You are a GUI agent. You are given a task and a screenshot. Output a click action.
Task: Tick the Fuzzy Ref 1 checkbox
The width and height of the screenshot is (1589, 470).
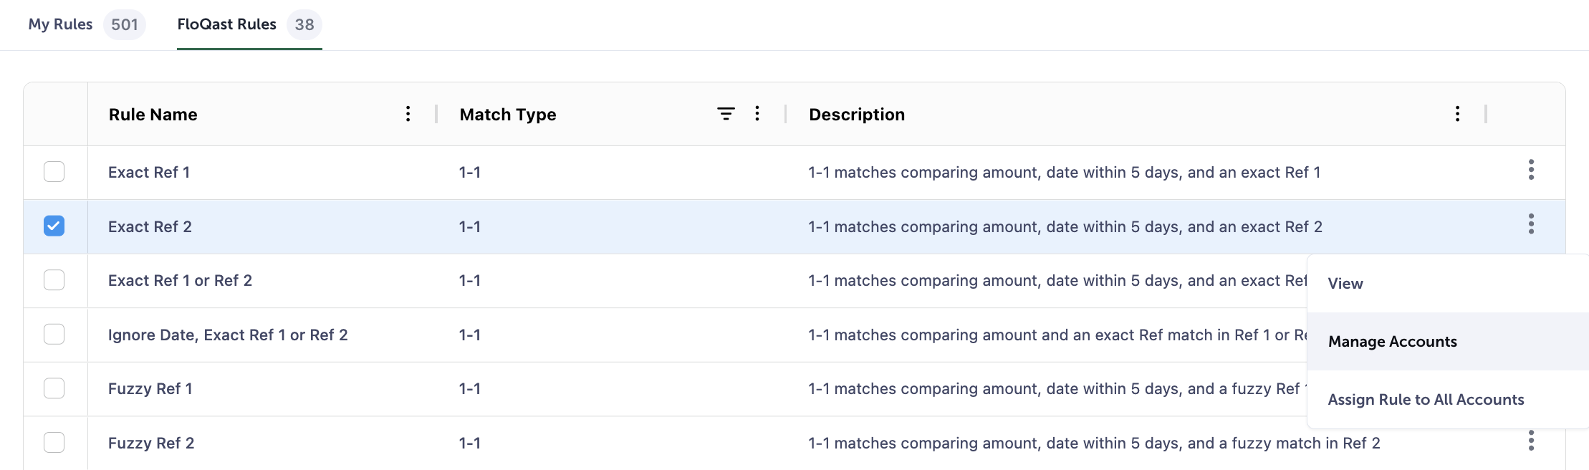pos(54,388)
